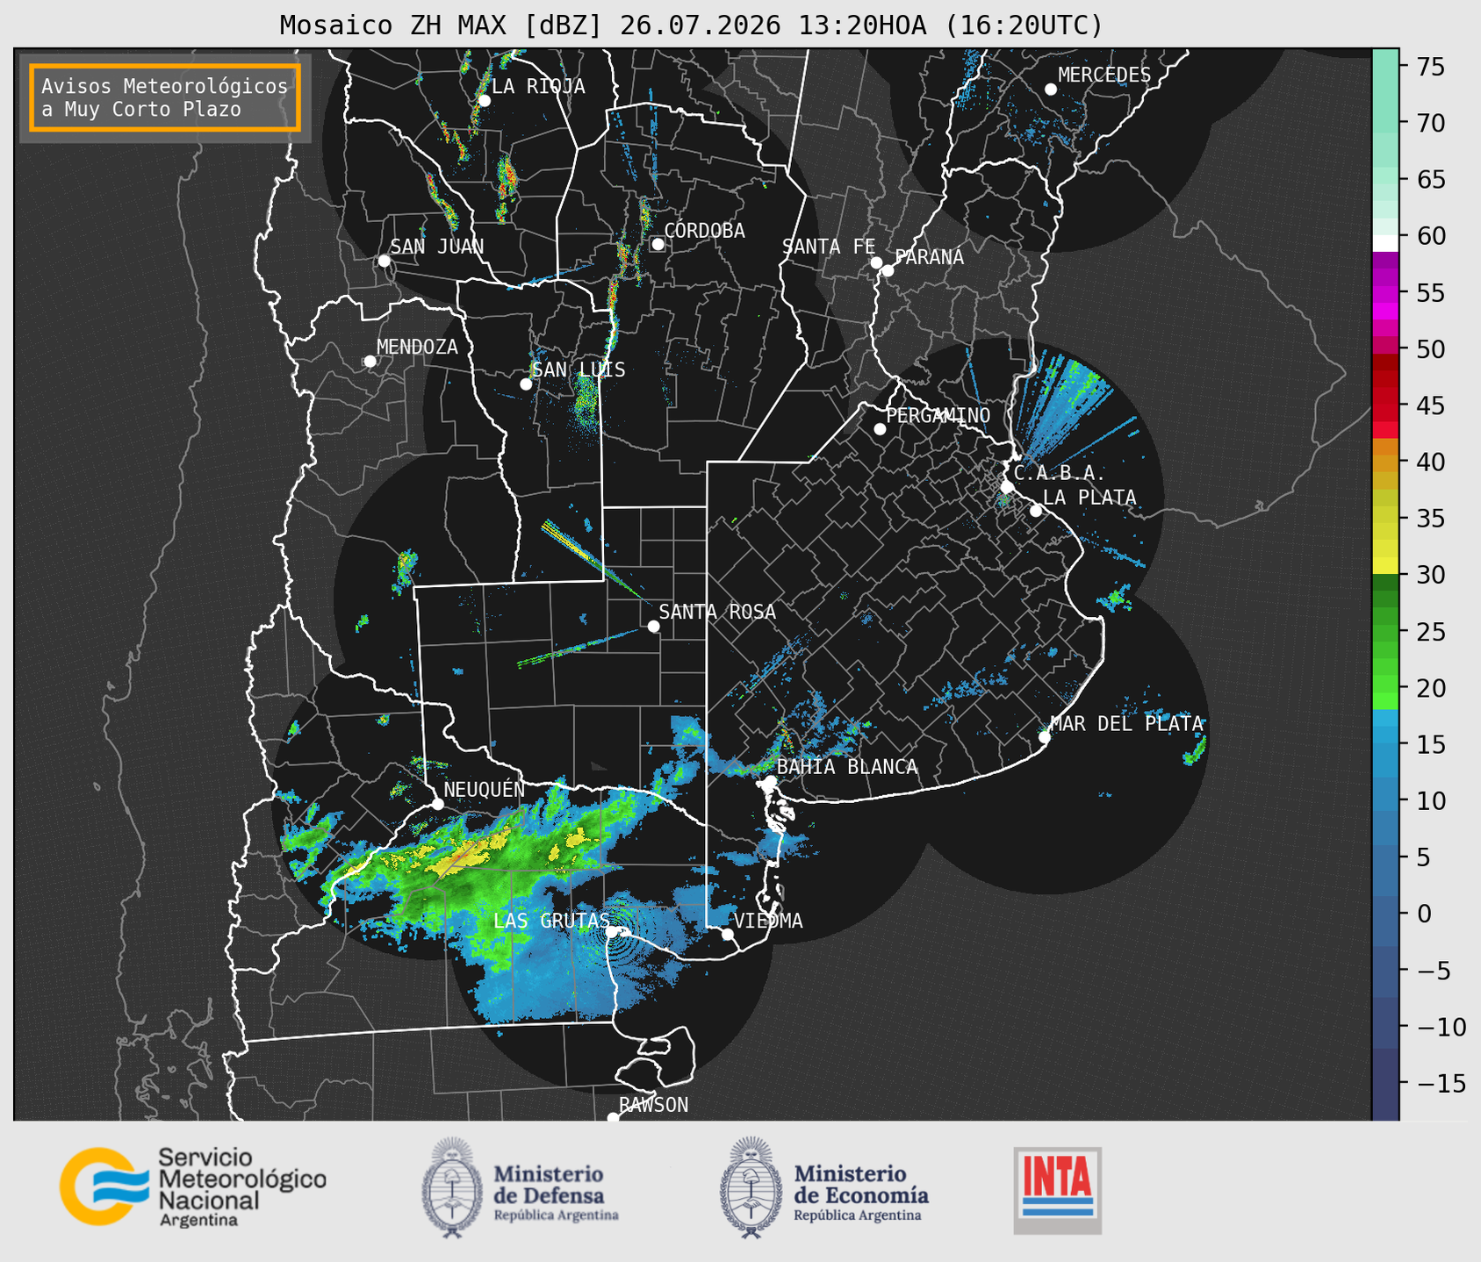1481x1262 pixels.
Task: Click the Mendoza city marker dot
Action: tap(370, 361)
